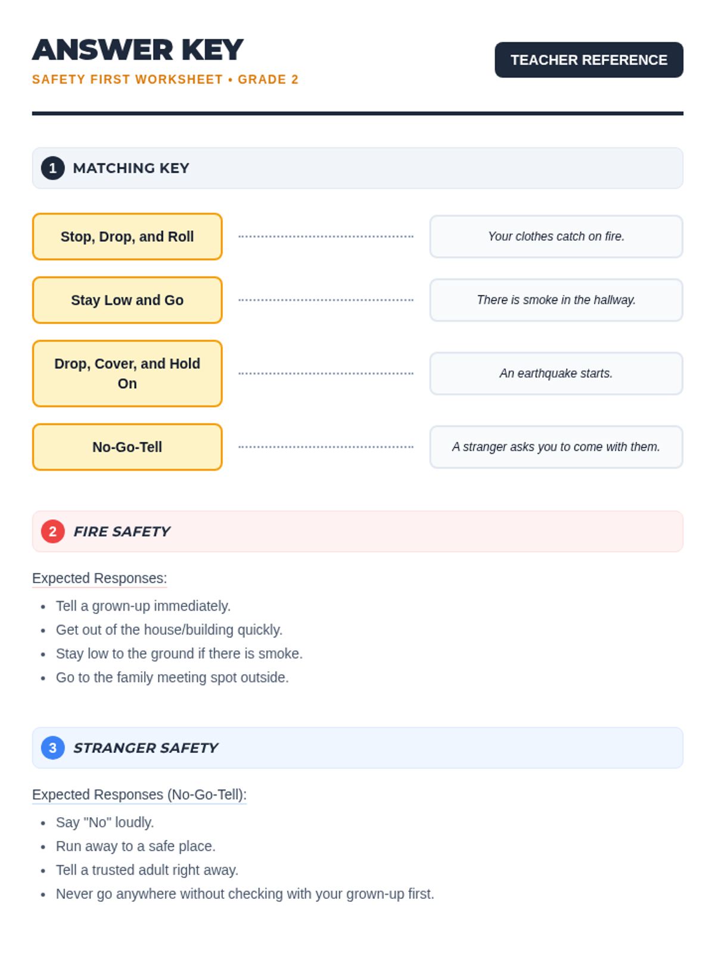This screenshot has height=953, width=715.
Task: Click the STRANGER SAFETY section header
Action: 146,748
